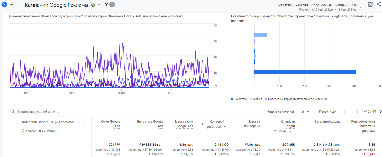Click the light blue previous-period top bar
This screenshot has width=382, height=157.
(x=260, y=35)
